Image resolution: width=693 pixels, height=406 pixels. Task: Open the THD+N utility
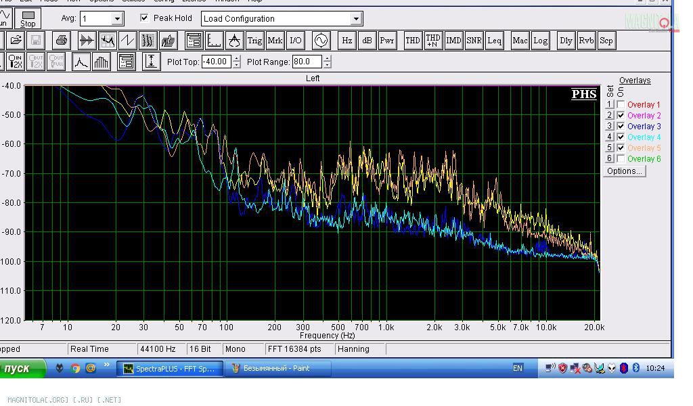pos(433,41)
